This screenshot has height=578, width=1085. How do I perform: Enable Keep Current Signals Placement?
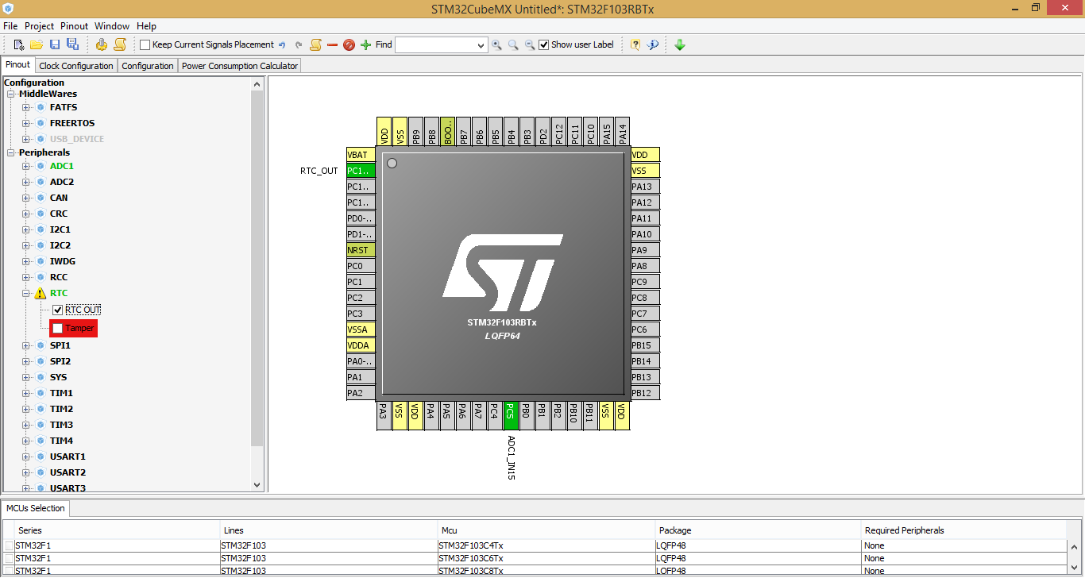tap(144, 44)
